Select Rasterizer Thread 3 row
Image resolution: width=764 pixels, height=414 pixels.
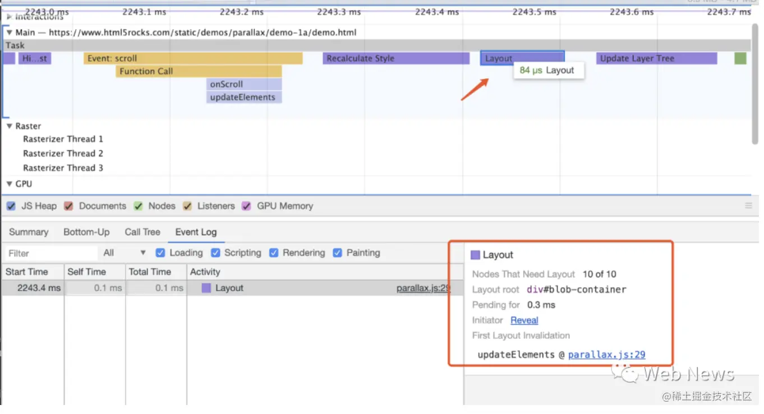tap(63, 168)
